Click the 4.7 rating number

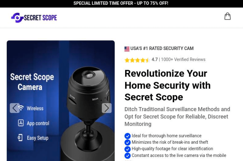[x=155, y=60]
